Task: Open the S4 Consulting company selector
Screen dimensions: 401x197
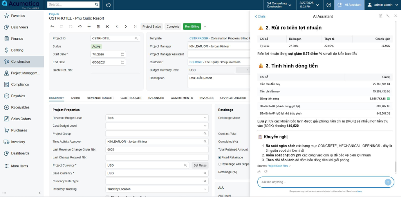Action: pyautogui.click(x=279, y=5)
